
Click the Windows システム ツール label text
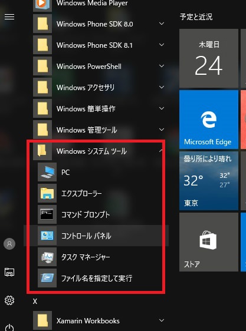pyautogui.click(x=91, y=151)
